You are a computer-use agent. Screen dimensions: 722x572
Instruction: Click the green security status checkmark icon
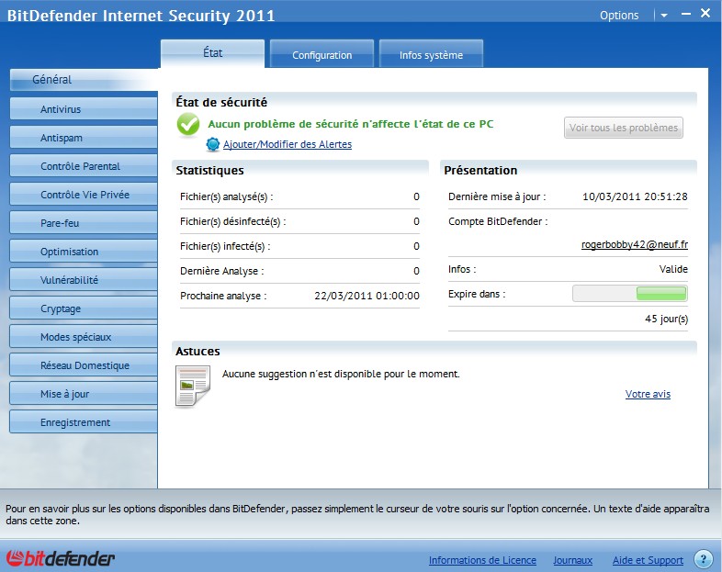point(188,125)
